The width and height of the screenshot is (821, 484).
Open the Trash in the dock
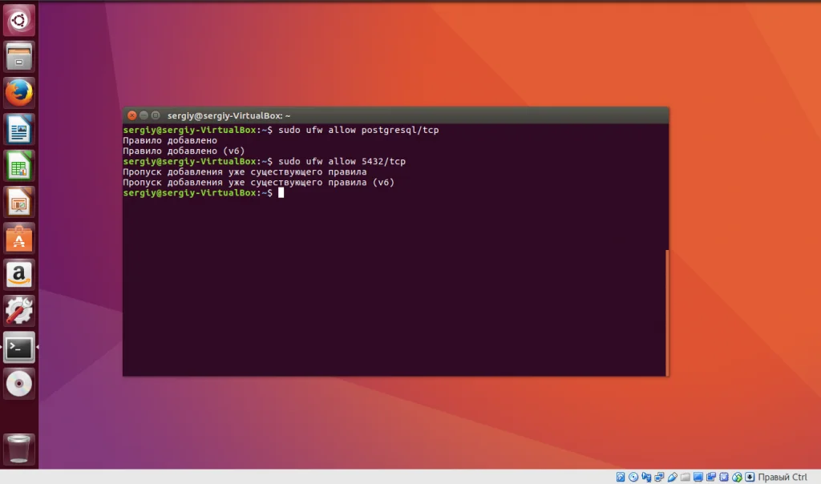[19, 449]
